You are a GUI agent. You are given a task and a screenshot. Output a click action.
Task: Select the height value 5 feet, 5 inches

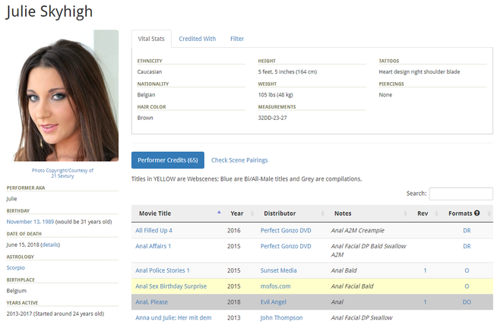coord(287,71)
